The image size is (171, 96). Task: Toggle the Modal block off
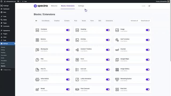[68, 90]
